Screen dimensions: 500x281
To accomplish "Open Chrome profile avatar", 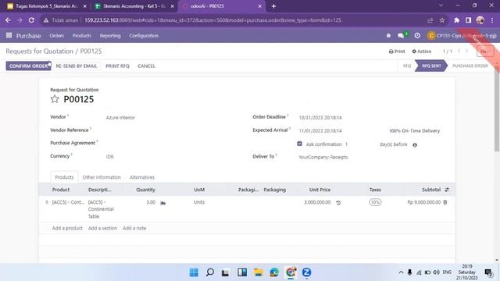I will click(480, 20).
